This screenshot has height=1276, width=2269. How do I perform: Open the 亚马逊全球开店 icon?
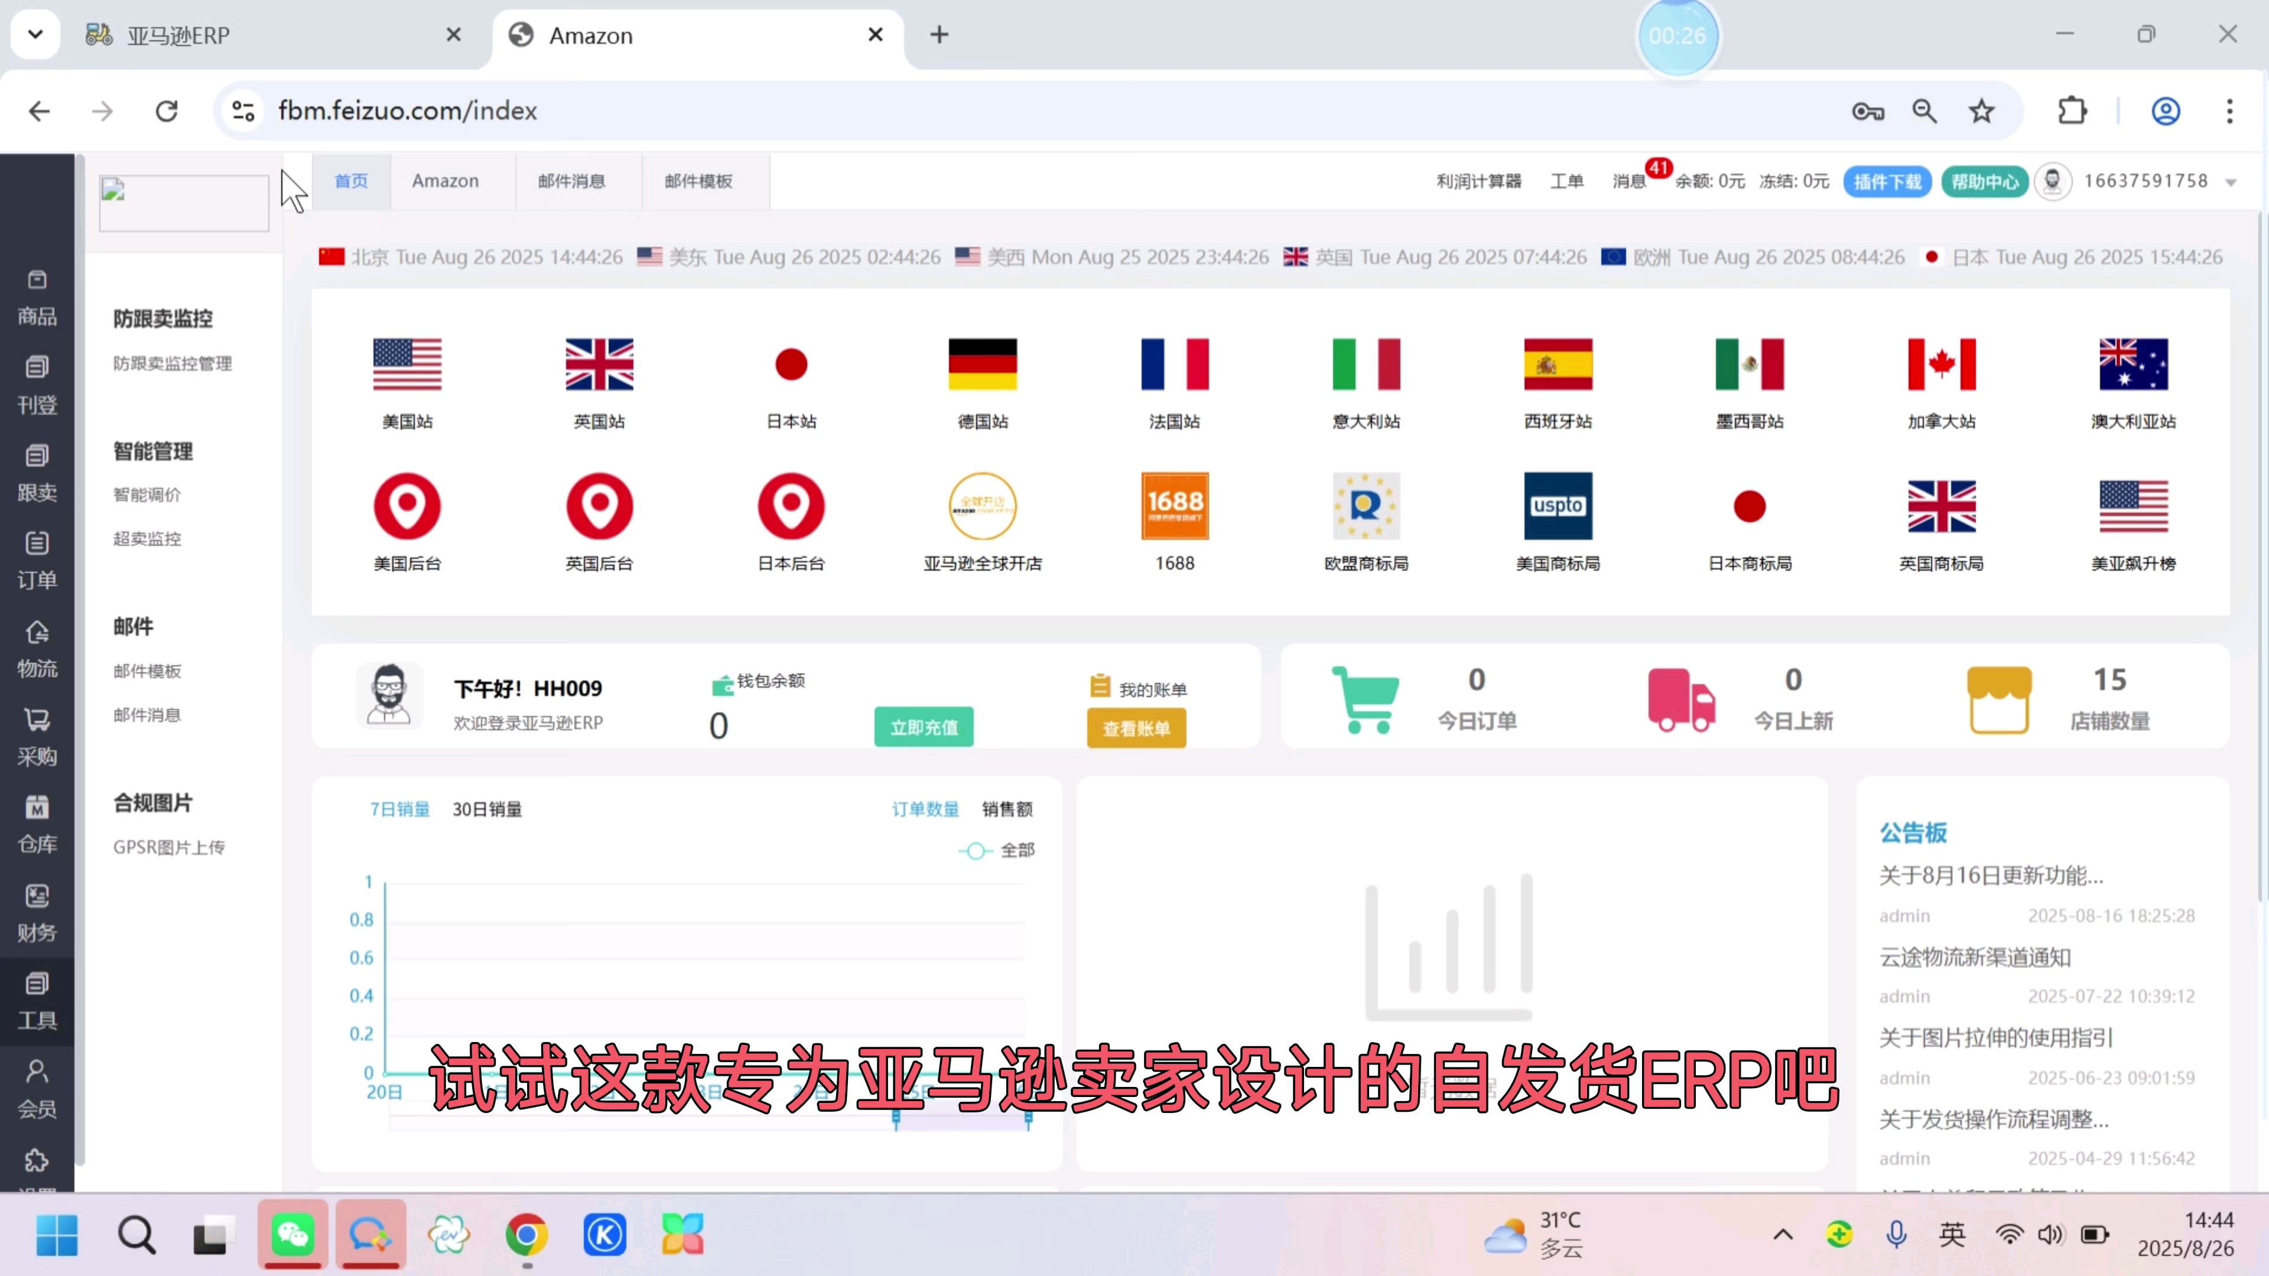[982, 506]
